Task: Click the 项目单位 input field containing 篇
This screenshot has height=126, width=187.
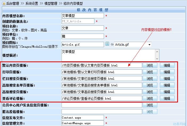Action: (x=82, y=36)
